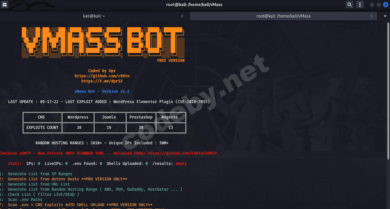
Task: Click the LAST UPDATE line
Action: click(109, 102)
